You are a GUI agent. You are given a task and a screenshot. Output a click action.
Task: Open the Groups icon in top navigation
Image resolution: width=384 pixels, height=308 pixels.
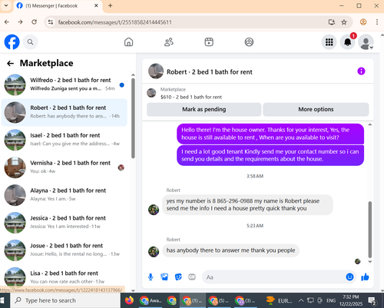(249, 42)
